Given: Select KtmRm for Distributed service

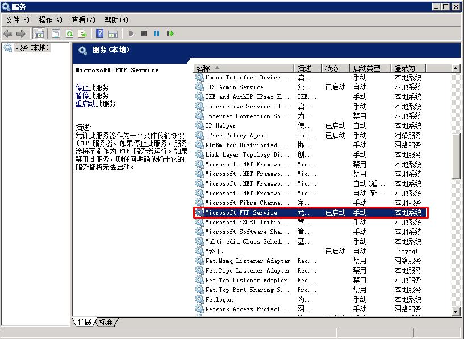Looking at the screenshot, I should (310, 145).
